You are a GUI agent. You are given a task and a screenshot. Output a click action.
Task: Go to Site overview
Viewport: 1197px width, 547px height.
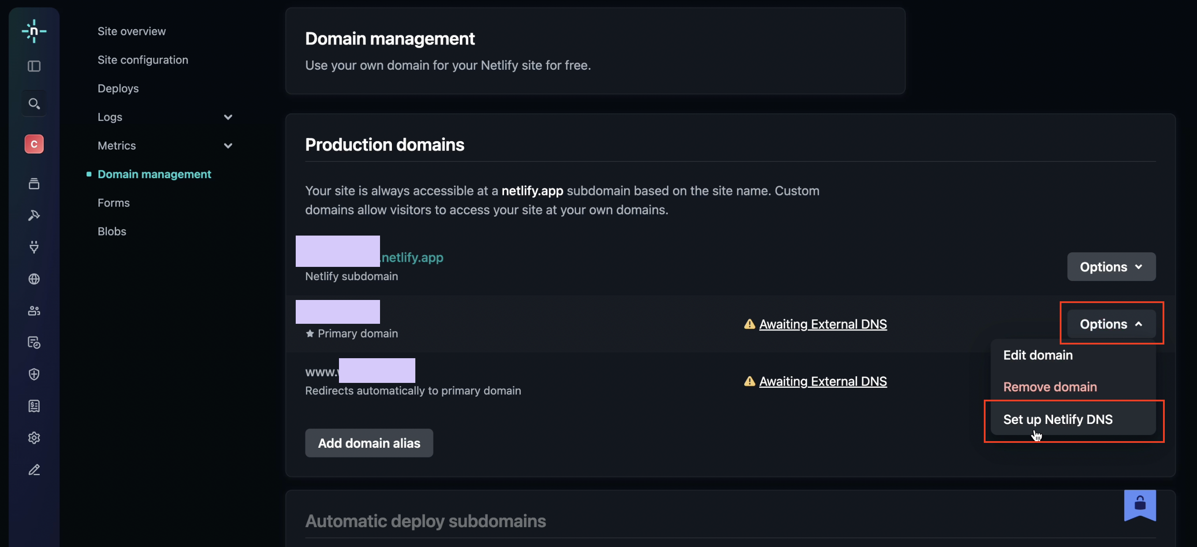132,31
